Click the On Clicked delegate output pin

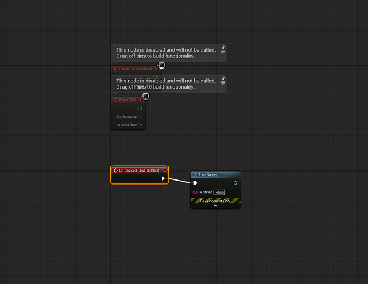(x=165, y=170)
